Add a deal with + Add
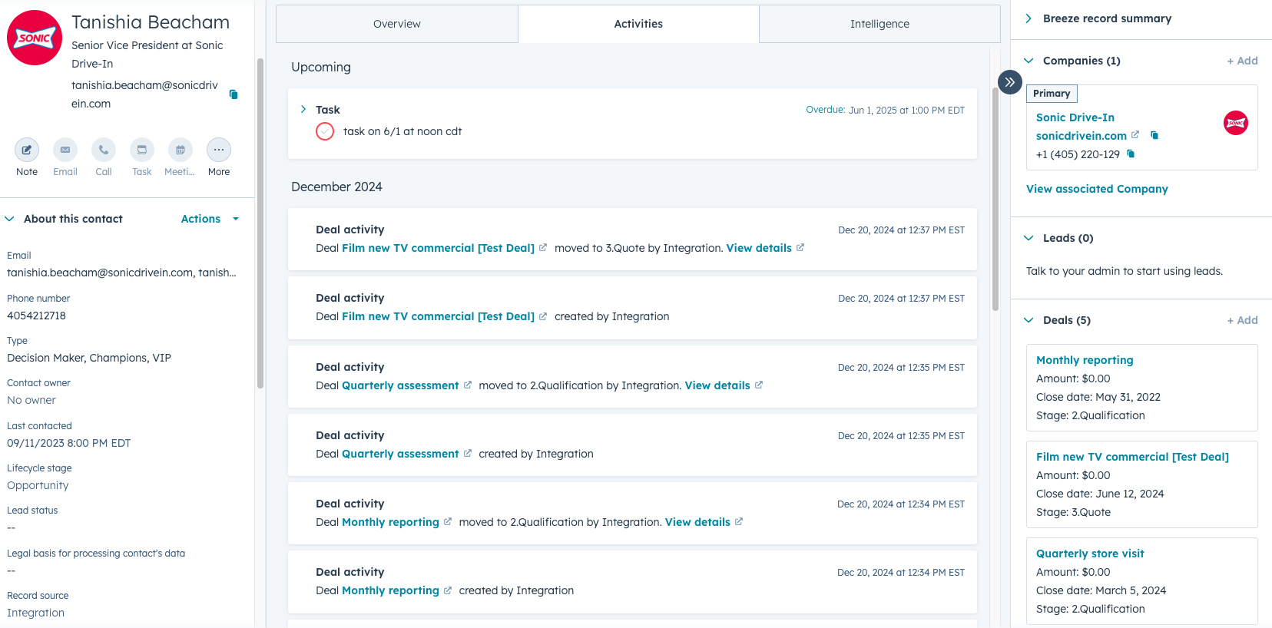This screenshot has height=628, width=1272. pos(1242,320)
